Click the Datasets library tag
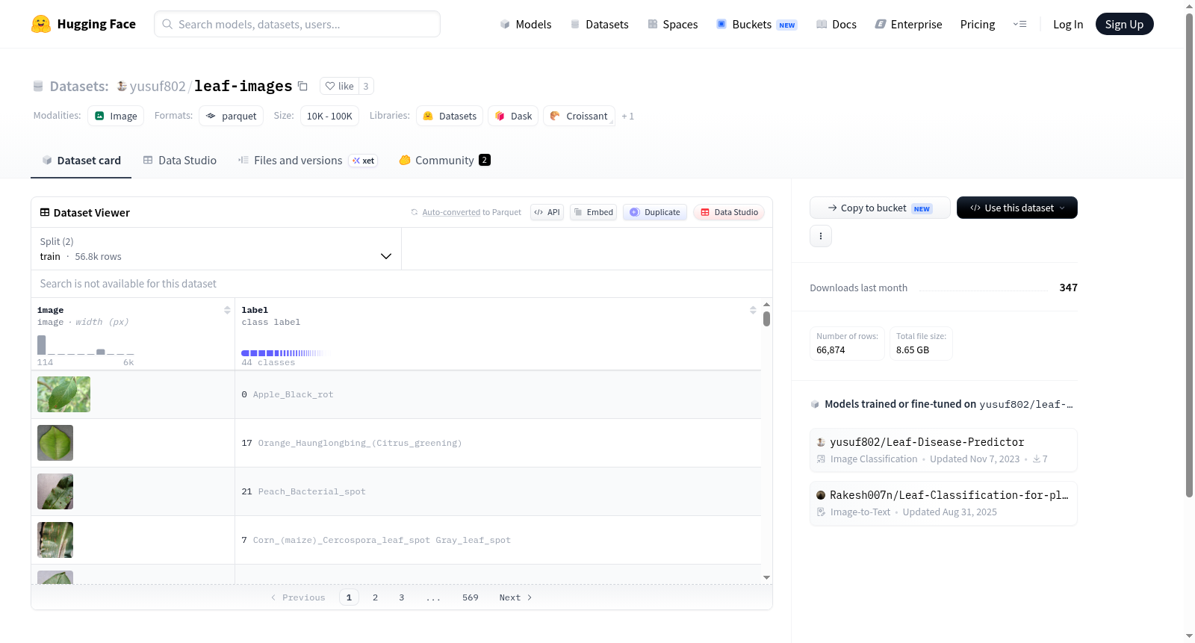This screenshot has height=643, width=1195. click(450, 116)
